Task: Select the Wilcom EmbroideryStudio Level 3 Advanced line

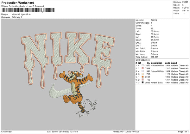Action: 22,6
